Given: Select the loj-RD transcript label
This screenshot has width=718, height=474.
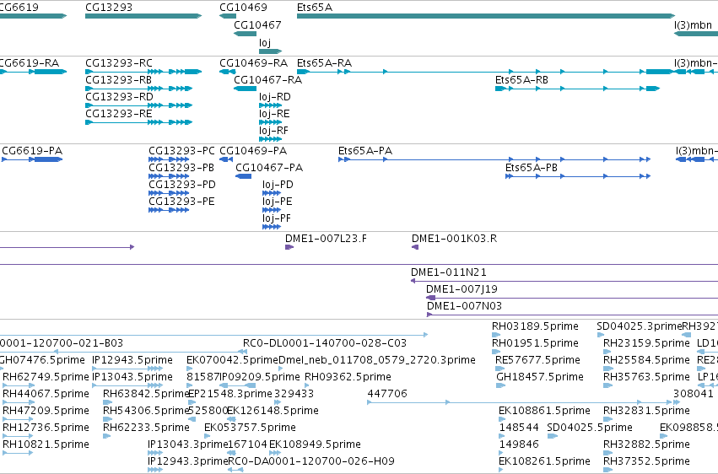Looking at the screenshot, I should 275,96.
